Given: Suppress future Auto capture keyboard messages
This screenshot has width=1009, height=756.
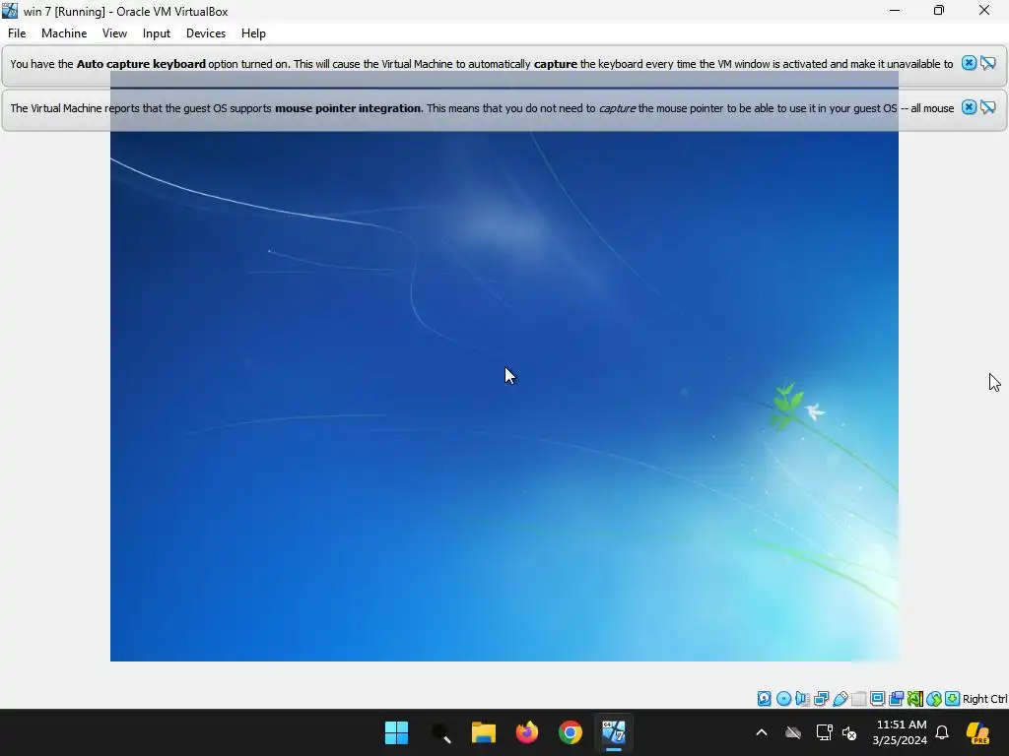Looking at the screenshot, I should (x=987, y=63).
